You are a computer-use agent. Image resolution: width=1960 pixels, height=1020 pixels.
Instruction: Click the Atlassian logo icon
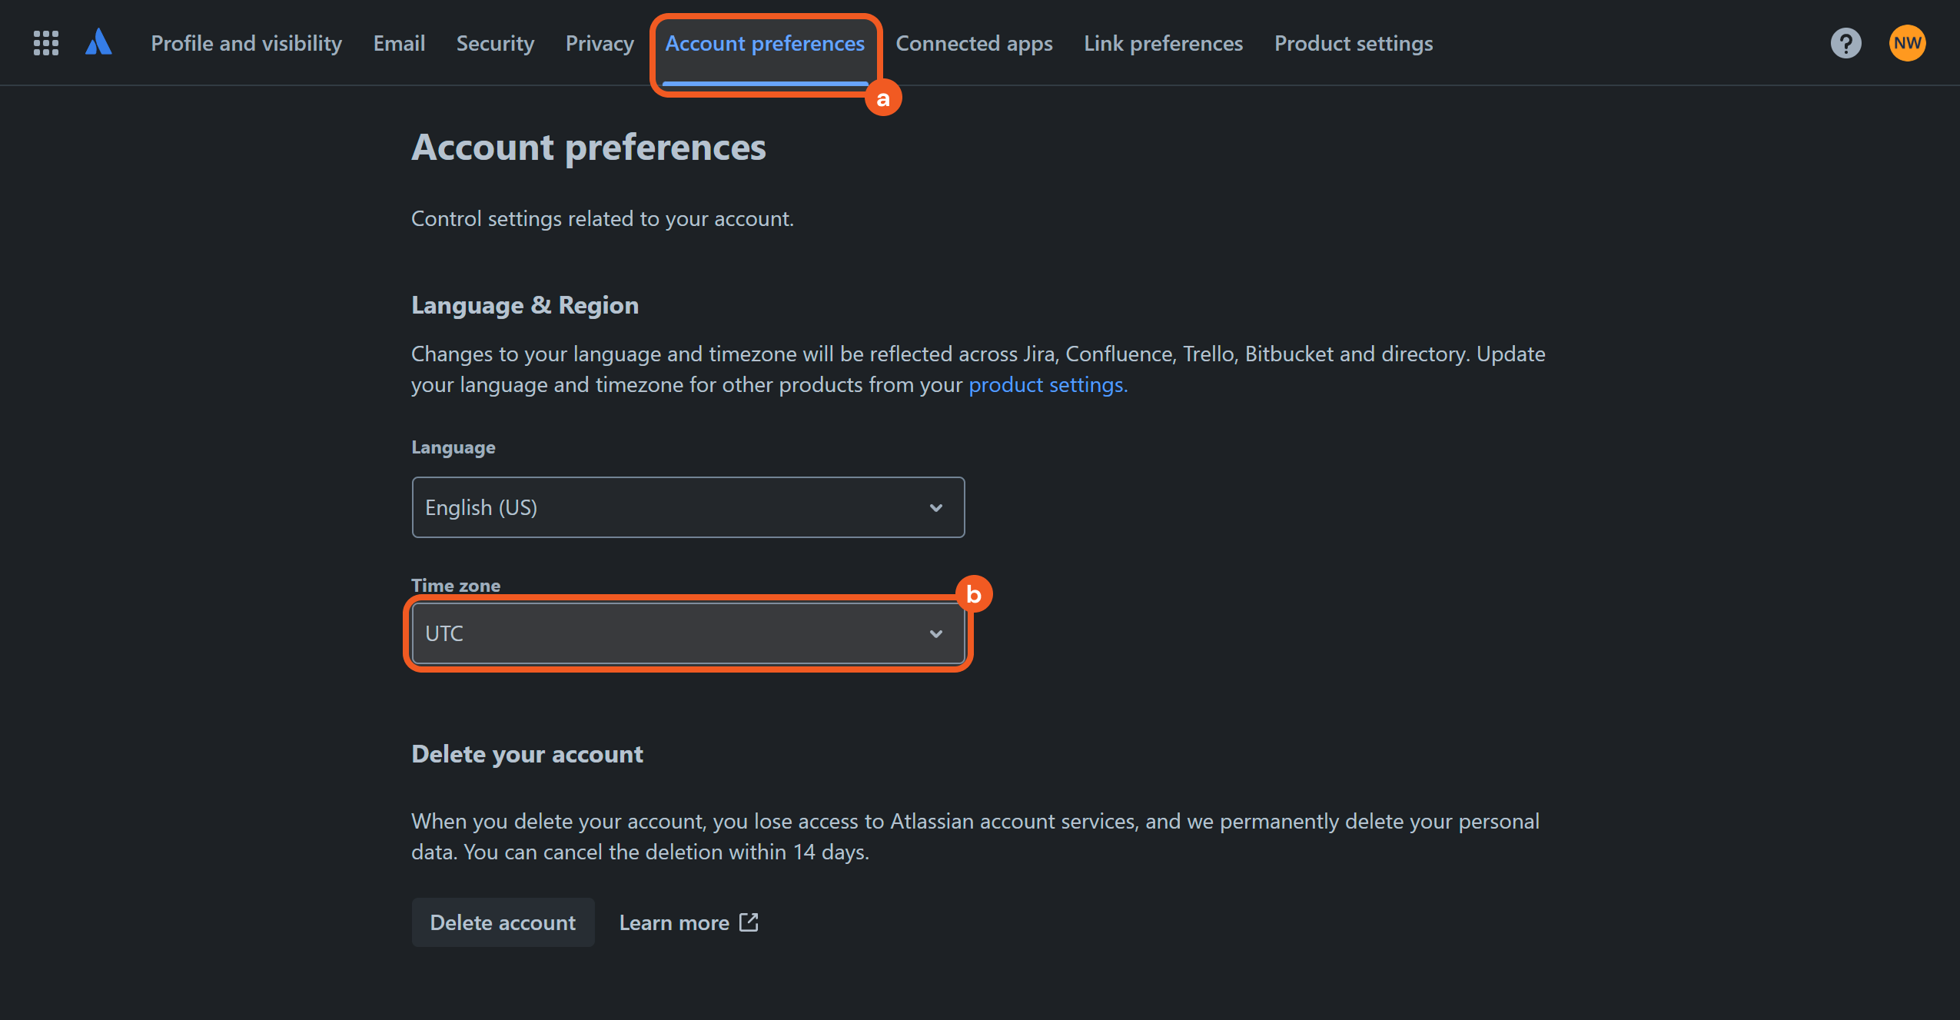coord(98,42)
